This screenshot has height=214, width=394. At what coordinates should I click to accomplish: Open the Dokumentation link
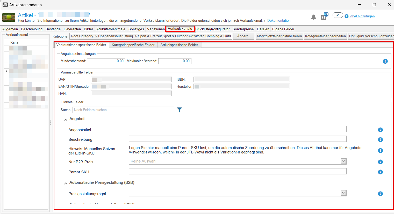tap(279, 21)
